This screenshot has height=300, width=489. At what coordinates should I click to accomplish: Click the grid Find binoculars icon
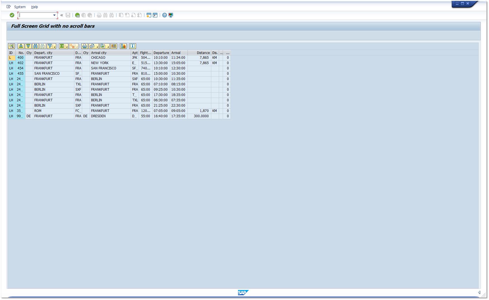[x=35, y=46]
